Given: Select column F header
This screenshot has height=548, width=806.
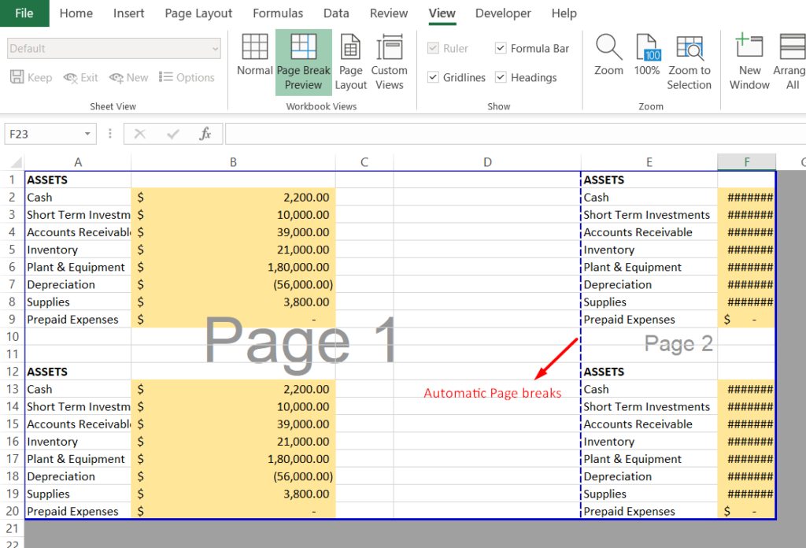Looking at the screenshot, I should (746, 162).
